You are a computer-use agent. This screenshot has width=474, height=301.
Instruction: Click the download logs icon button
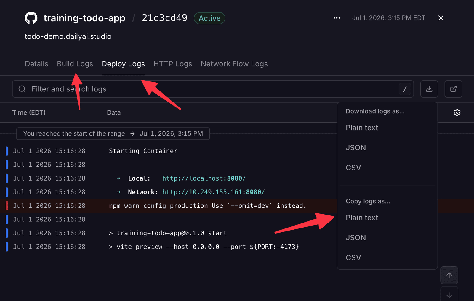429,89
